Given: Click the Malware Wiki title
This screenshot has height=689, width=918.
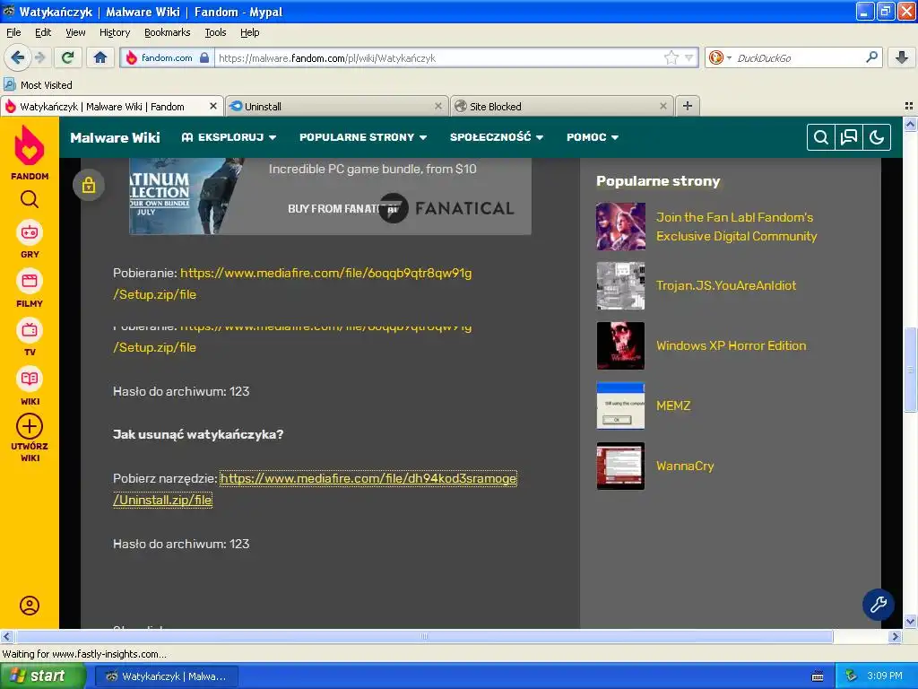Looking at the screenshot, I should [115, 137].
